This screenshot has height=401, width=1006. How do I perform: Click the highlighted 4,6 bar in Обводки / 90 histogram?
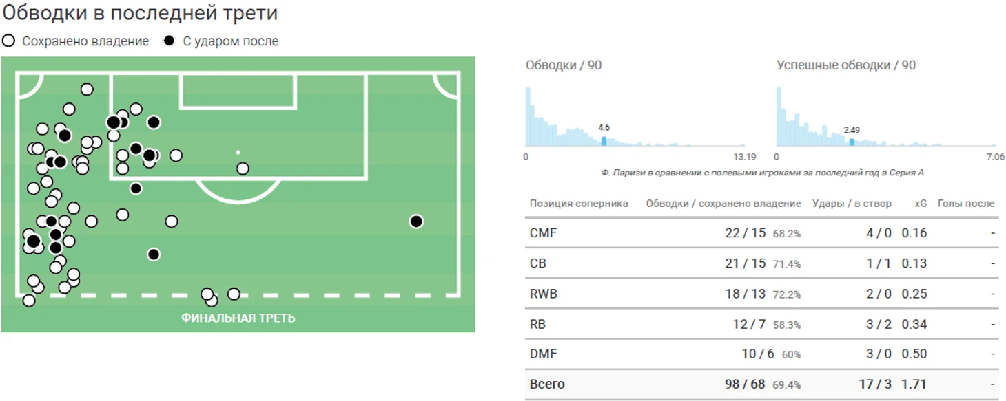coord(604,141)
